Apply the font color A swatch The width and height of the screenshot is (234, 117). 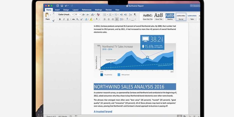97,19
